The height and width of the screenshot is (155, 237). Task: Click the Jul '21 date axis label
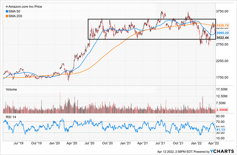[160, 143]
